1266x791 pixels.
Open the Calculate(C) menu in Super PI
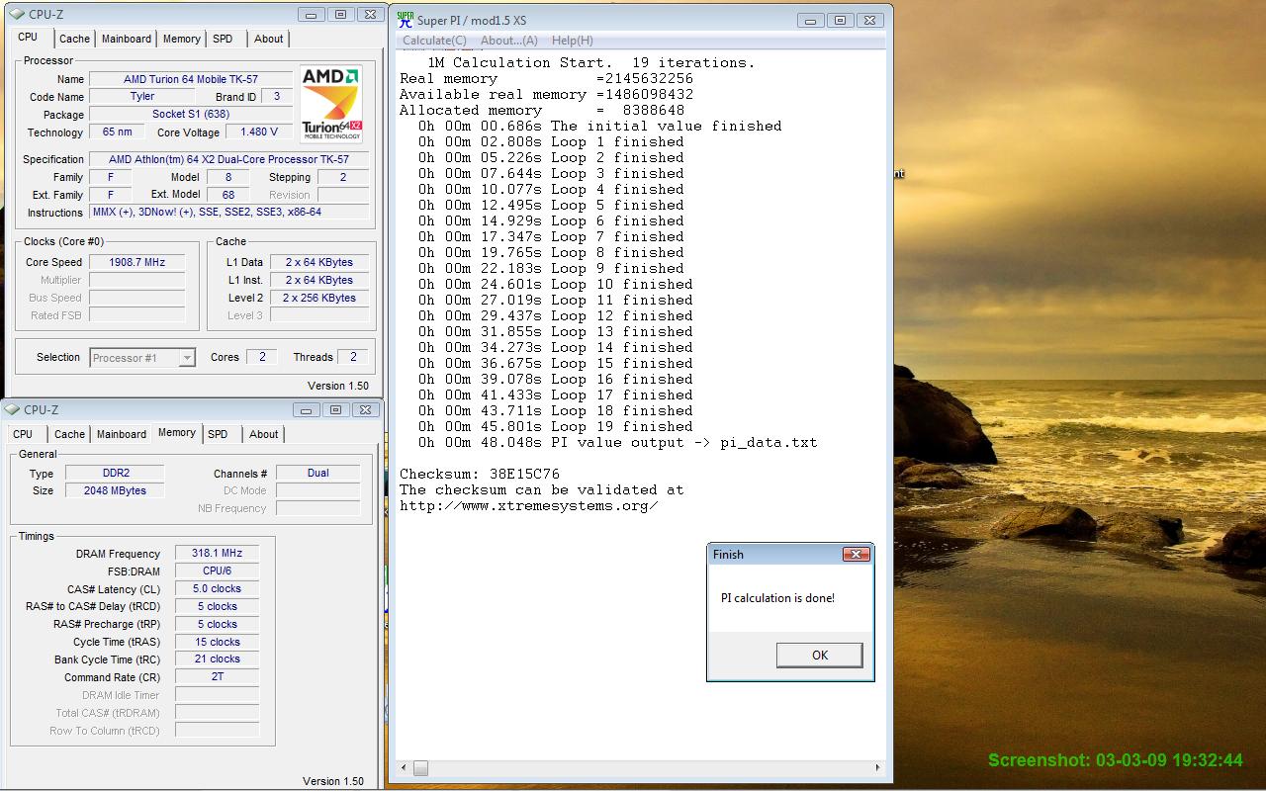(434, 41)
